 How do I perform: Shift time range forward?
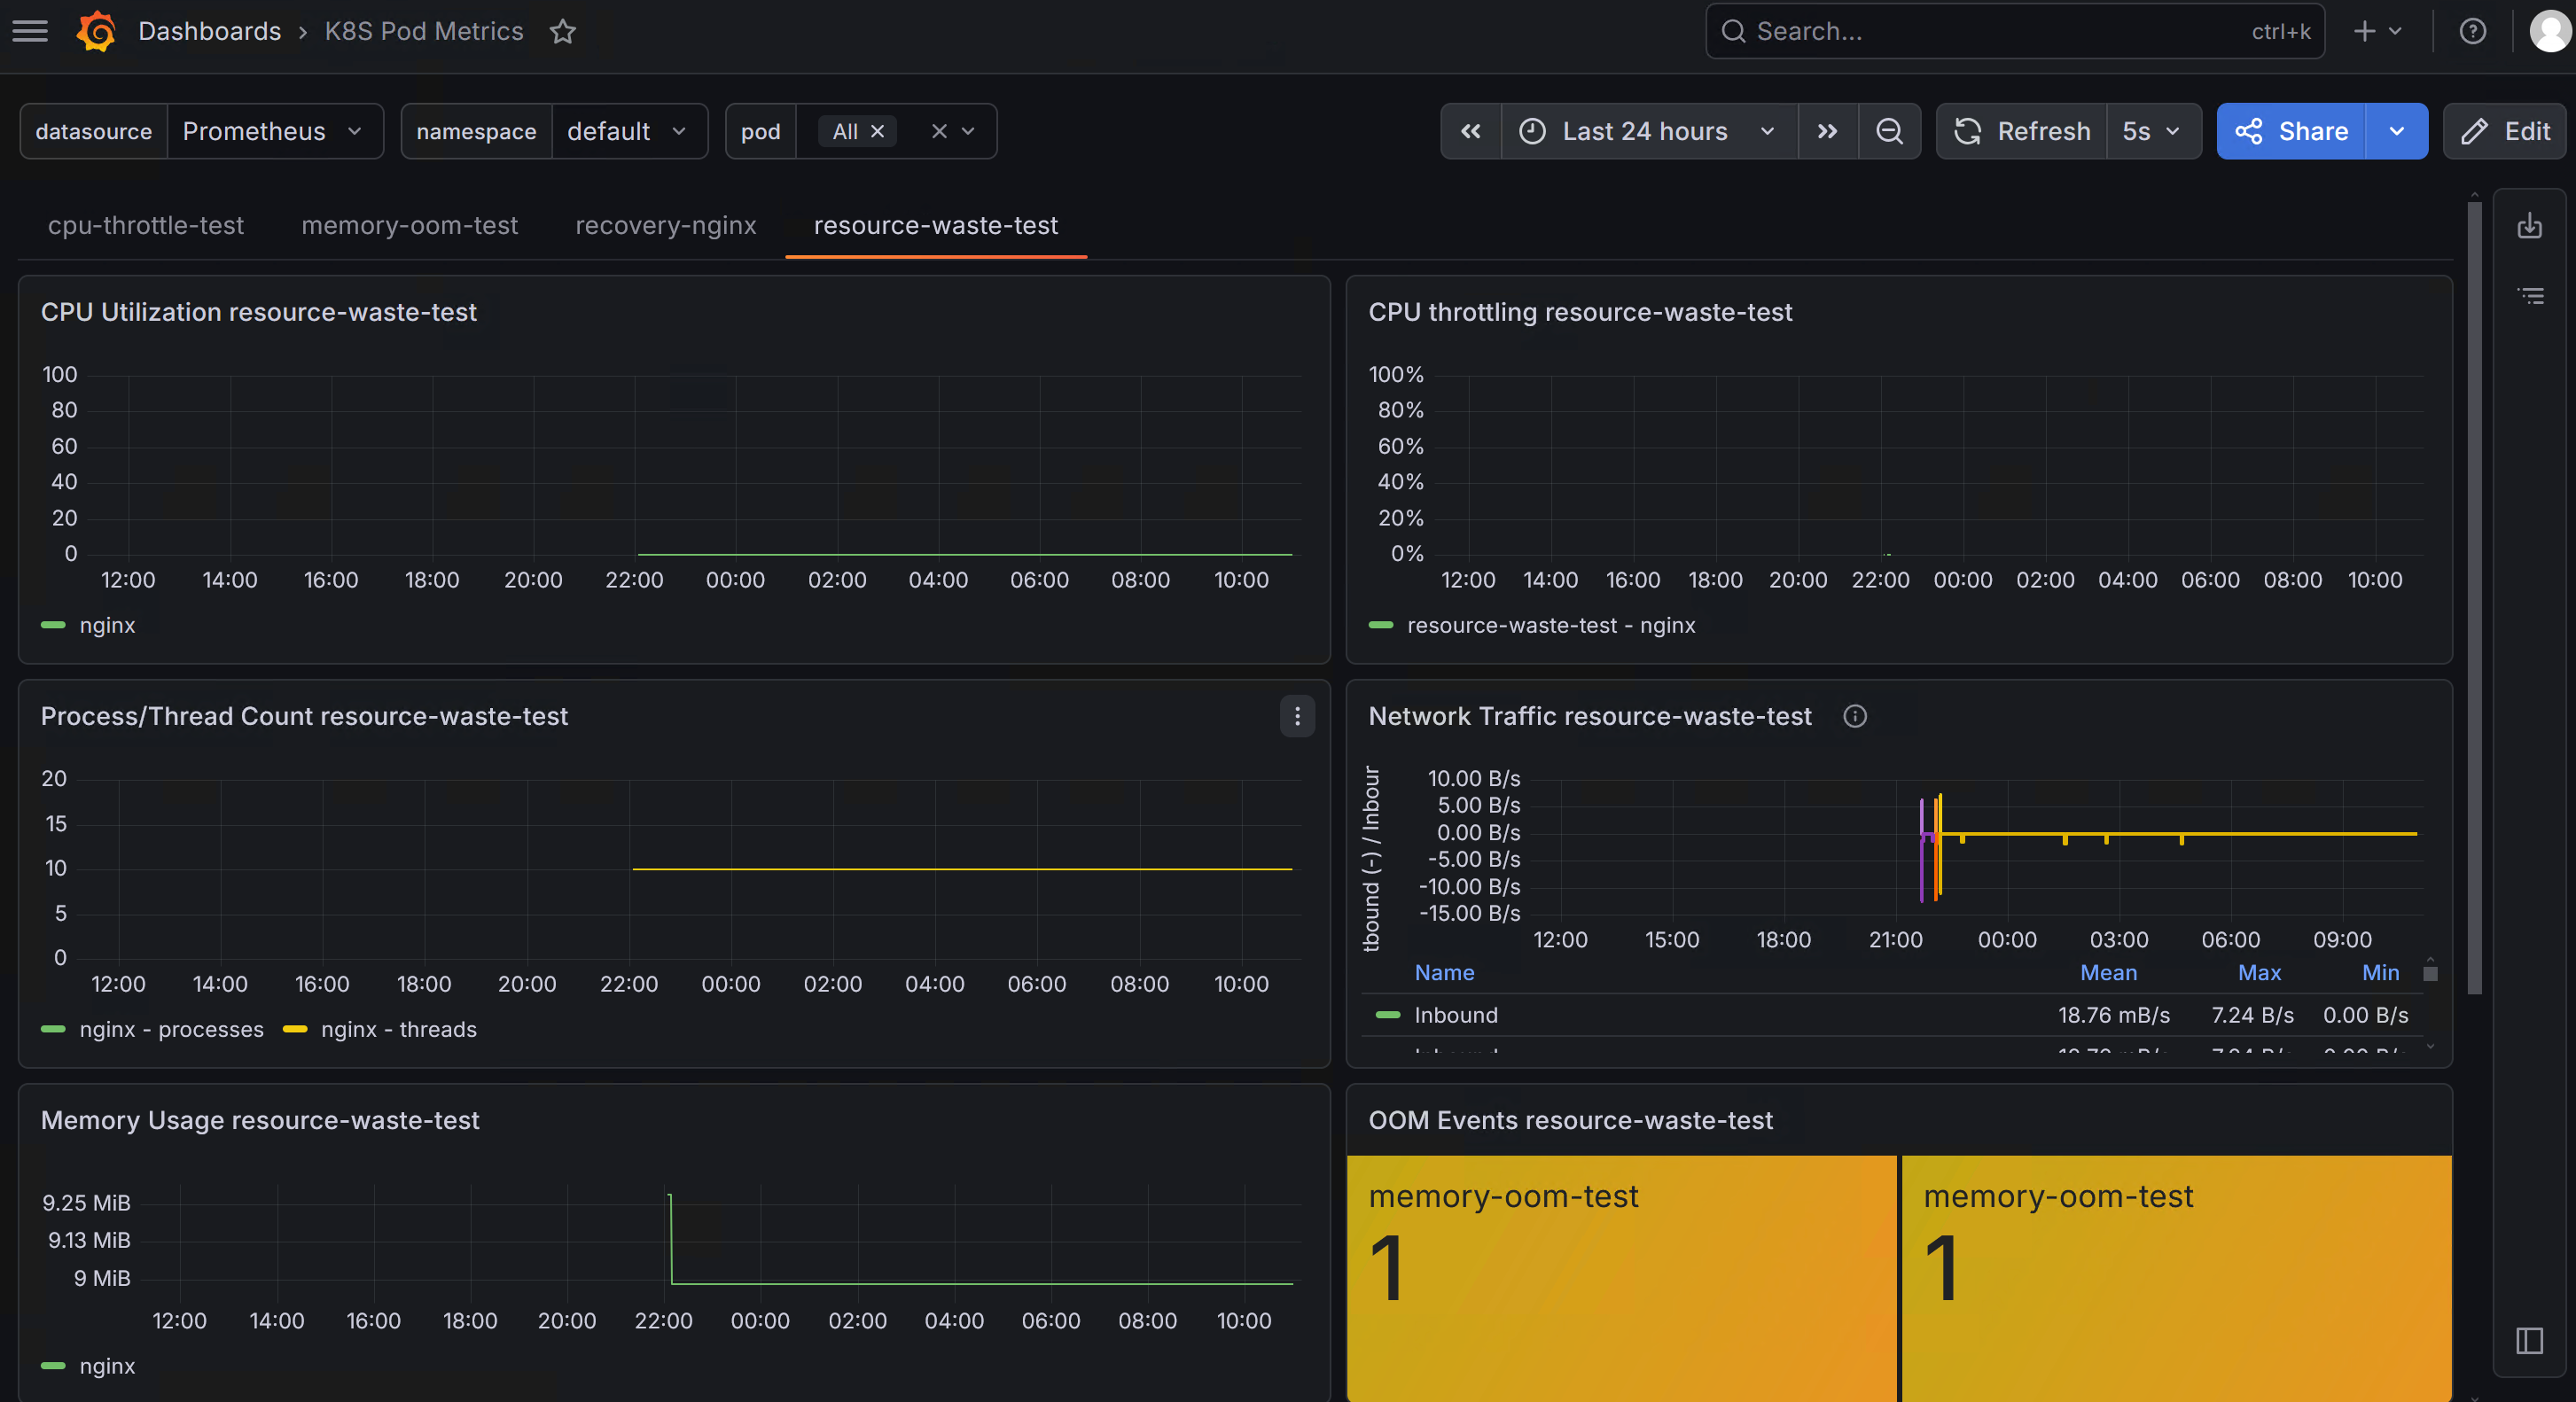(x=1827, y=131)
